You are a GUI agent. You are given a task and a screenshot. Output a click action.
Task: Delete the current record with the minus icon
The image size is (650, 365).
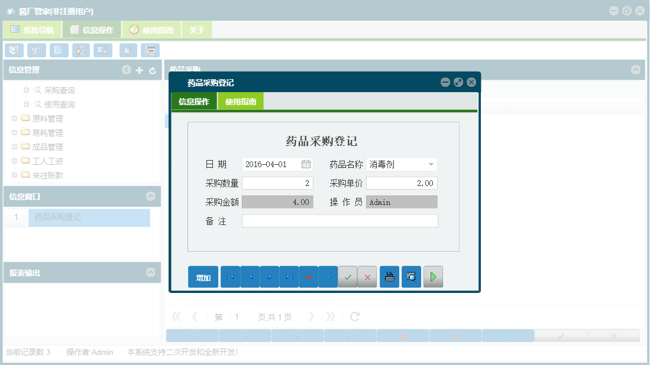pos(308,276)
